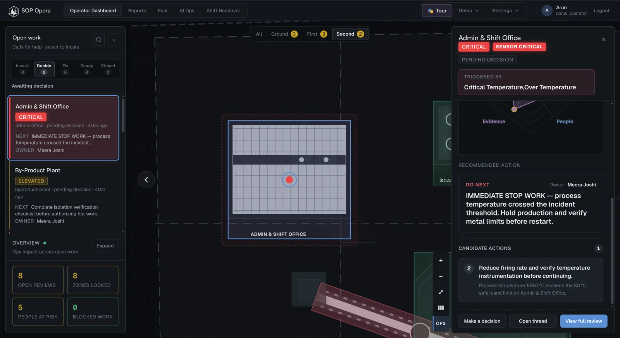Show All floors on map
This screenshot has height=338, width=620.
259,34
